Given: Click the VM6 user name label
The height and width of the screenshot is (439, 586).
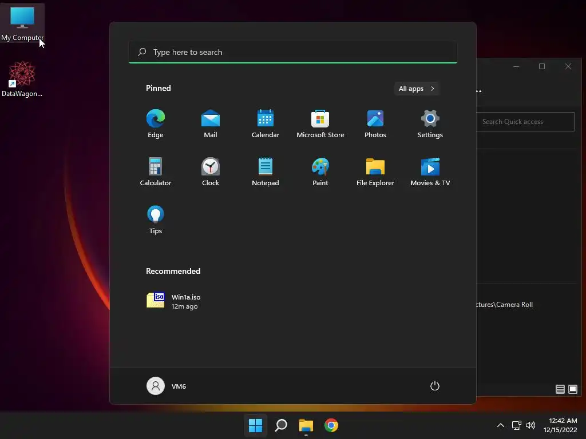Looking at the screenshot, I should point(179,386).
